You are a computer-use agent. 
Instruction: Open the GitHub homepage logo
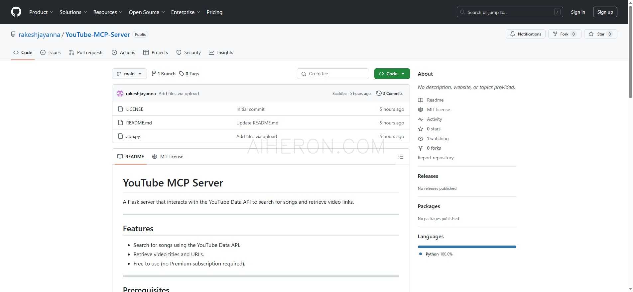(16, 12)
